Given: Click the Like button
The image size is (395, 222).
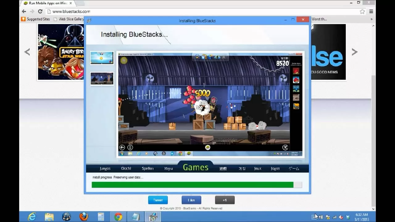Looking at the screenshot, I should 191,200.
